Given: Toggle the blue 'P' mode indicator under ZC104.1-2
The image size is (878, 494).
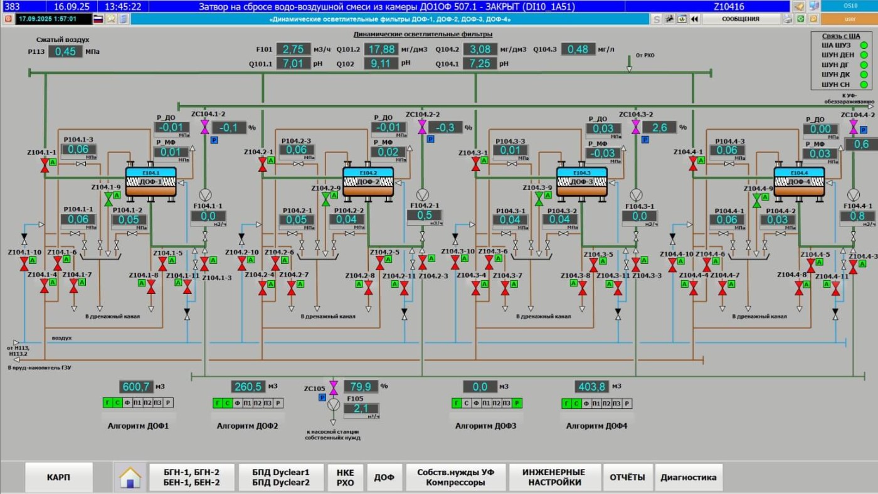Looking at the screenshot, I should [x=214, y=140].
